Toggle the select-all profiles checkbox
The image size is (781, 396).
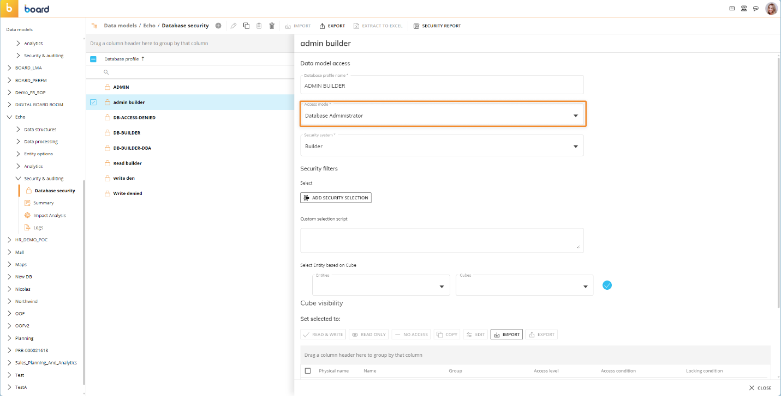coord(93,59)
